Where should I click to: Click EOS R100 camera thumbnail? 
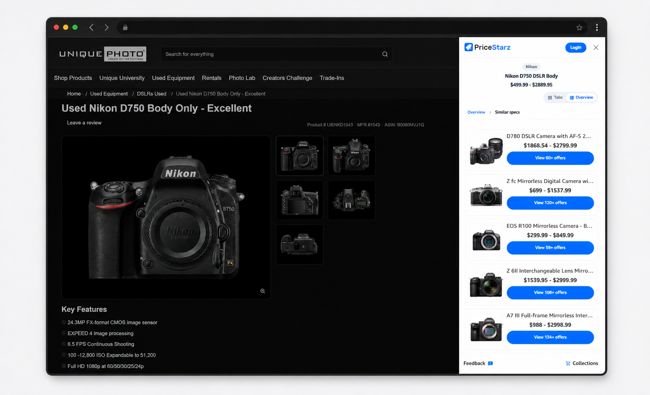[x=486, y=240]
